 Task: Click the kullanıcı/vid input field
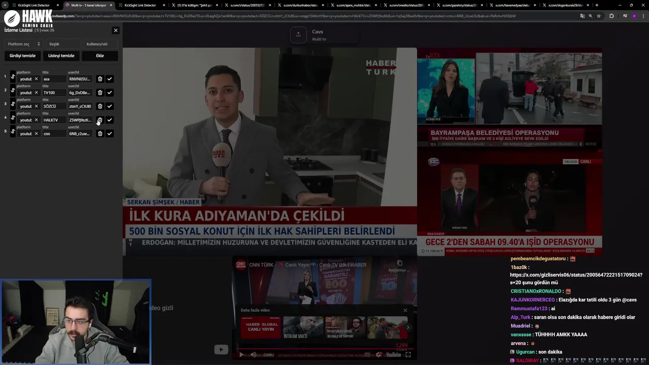[100, 44]
